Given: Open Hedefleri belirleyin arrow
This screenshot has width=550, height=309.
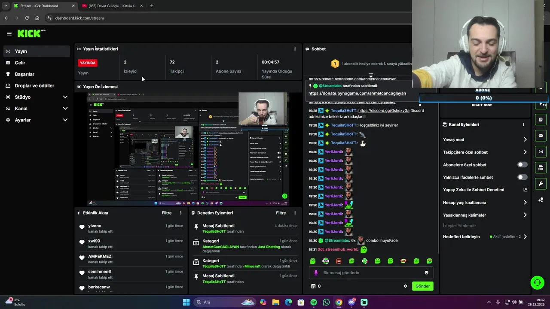Looking at the screenshot, I should point(525,236).
